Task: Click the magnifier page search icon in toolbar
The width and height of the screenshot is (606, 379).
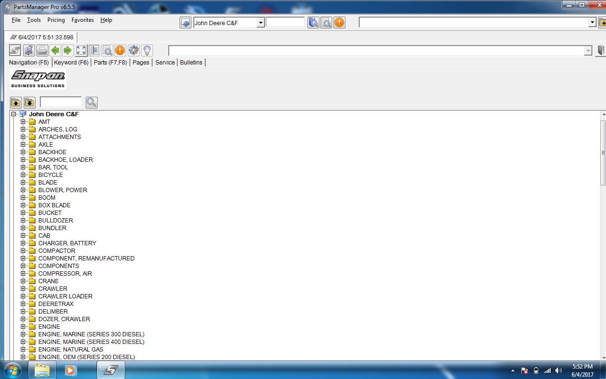Action: (x=107, y=50)
